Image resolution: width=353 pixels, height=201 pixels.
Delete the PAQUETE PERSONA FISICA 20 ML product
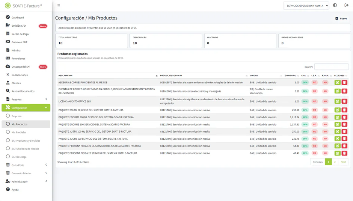coord(344,146)
